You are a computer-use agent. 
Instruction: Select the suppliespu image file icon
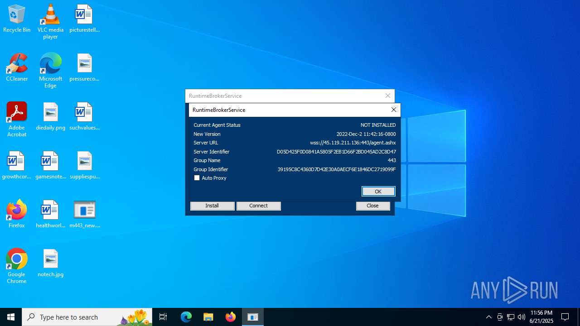click(84, 166)
